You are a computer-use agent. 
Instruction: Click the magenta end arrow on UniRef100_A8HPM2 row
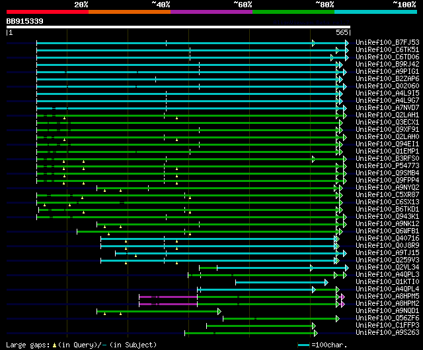[x=343, y=305]
